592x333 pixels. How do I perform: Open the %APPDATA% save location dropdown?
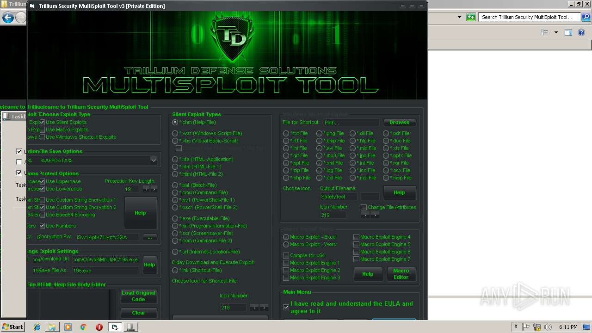[154, 160]
